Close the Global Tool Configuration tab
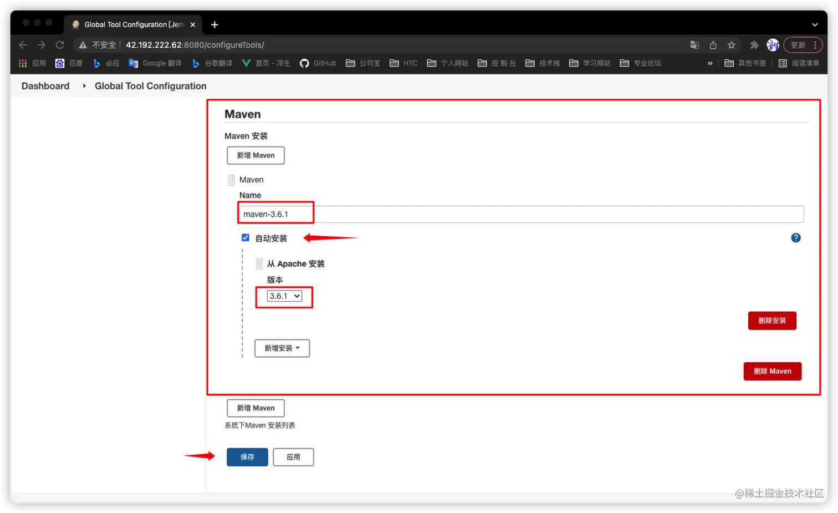 point(193,24)
